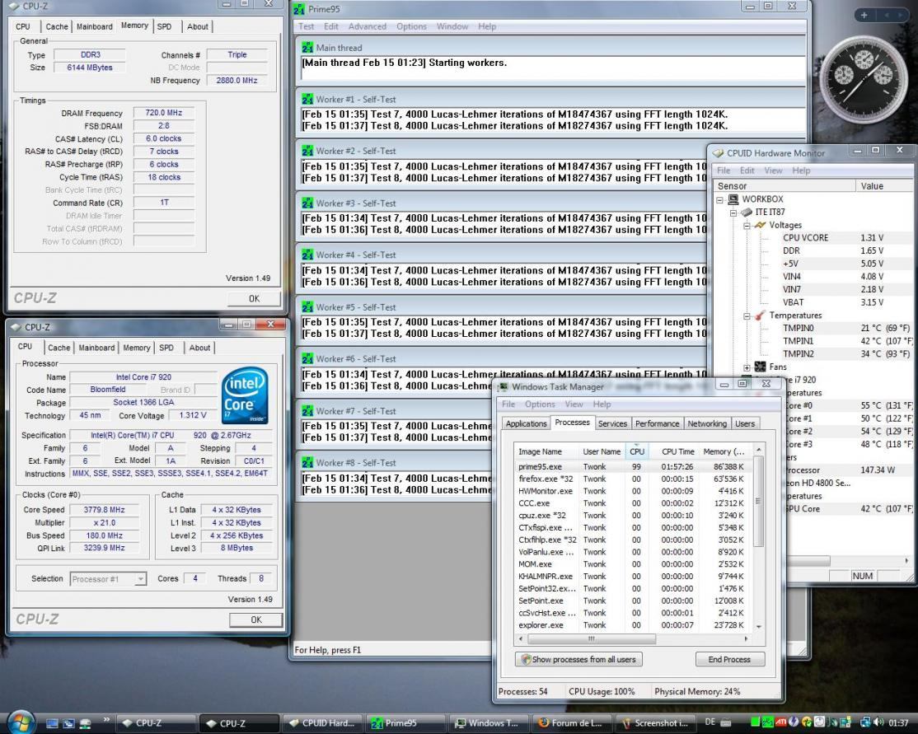
Task: Open the View menu in Hardware Monitor
Action: tap(773, 171)
